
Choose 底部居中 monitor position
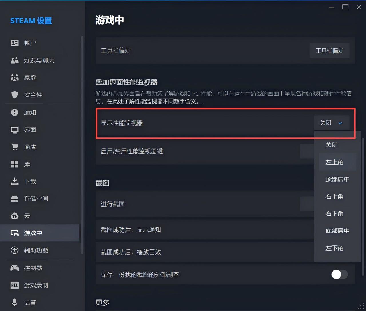pyautogui.click(x=337, y=231)
